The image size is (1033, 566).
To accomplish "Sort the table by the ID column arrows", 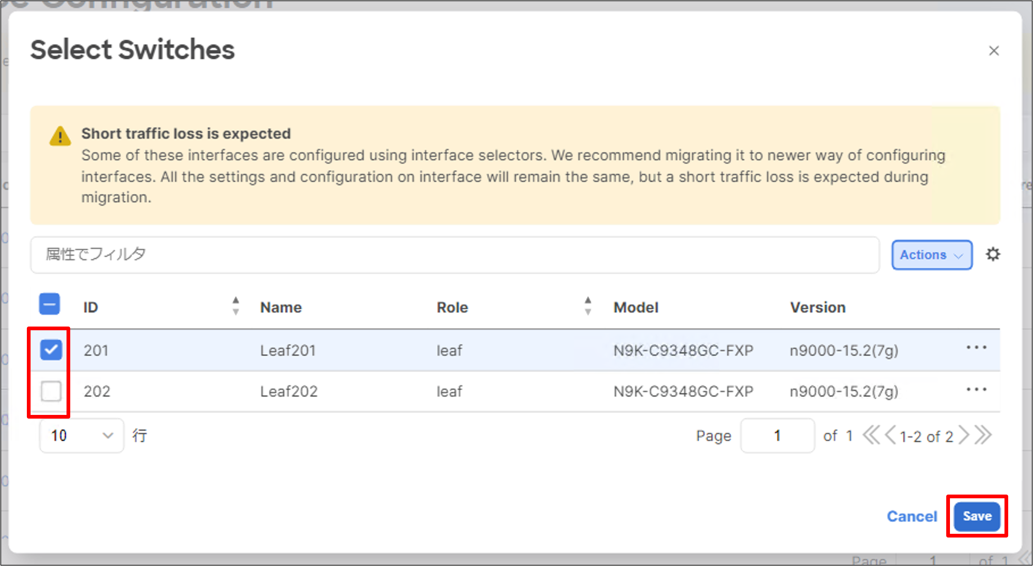I will [236, 306].
